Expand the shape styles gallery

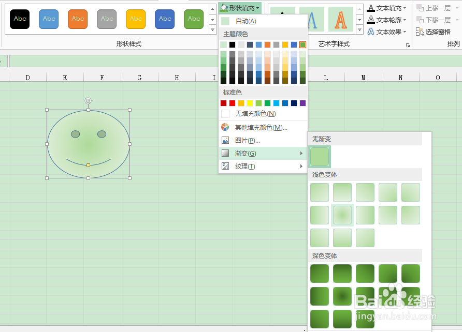(x=212, y=29)
